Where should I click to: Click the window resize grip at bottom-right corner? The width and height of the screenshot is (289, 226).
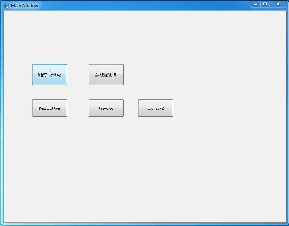point(284,220)
